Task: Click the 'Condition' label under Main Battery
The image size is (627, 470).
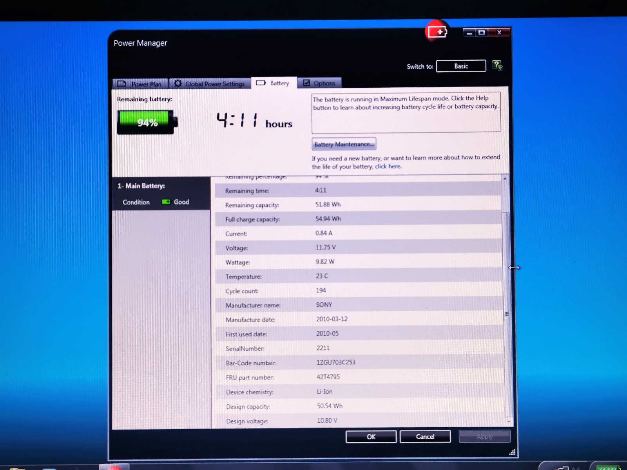Action: (136, 202)
